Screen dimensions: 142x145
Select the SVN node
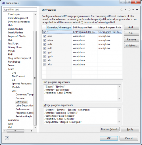pos(14,91)
